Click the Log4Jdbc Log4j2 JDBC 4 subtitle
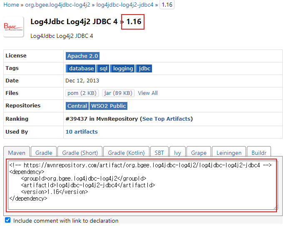 pyautogui.click(x=62, y=36)
